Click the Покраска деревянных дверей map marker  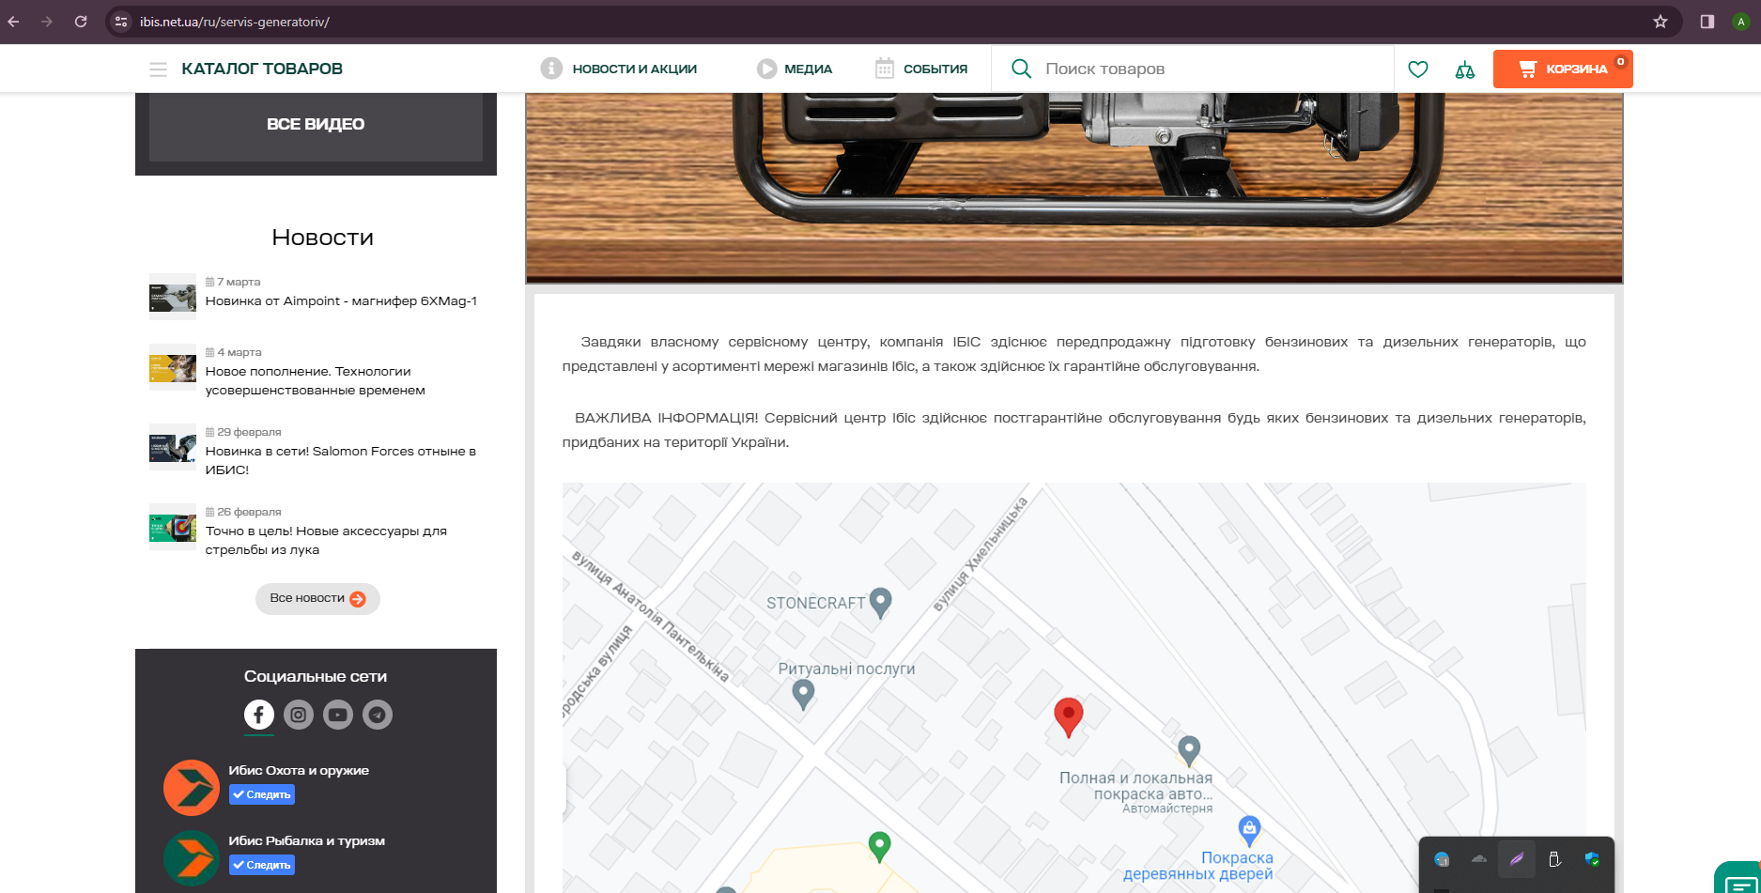pyautogui.click(x=1249, y=831)
